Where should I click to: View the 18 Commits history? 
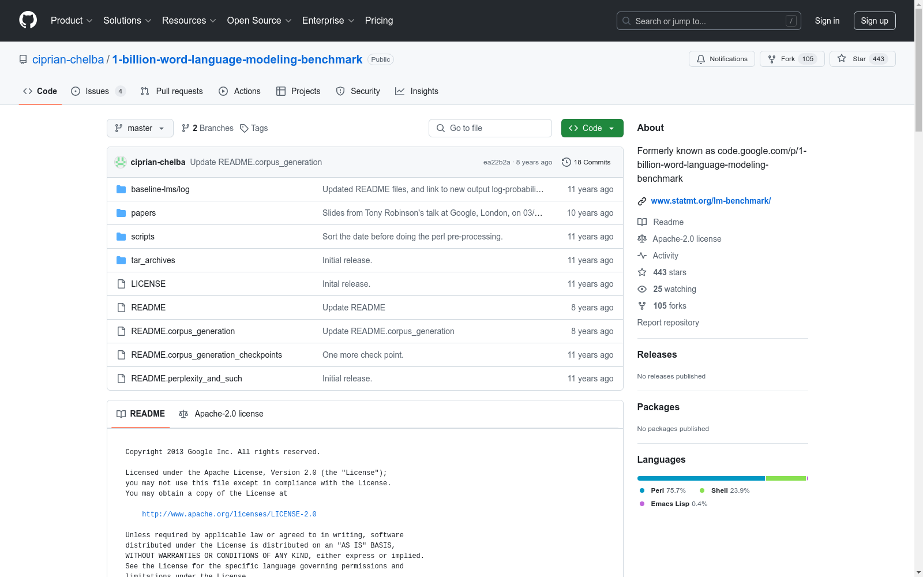coord(586,162)
